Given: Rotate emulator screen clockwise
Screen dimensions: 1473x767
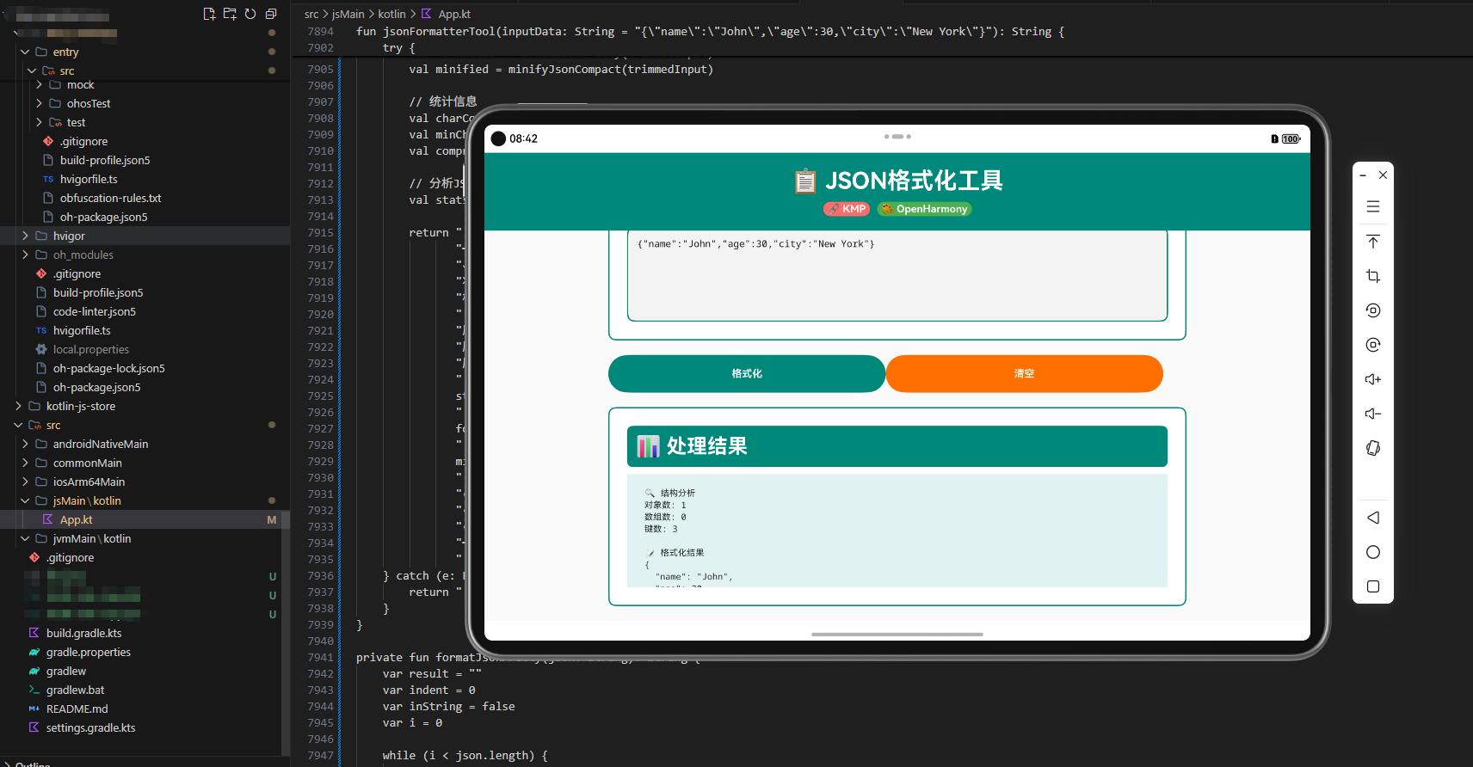Looking at the screenshot, I should coord(1373,345).
